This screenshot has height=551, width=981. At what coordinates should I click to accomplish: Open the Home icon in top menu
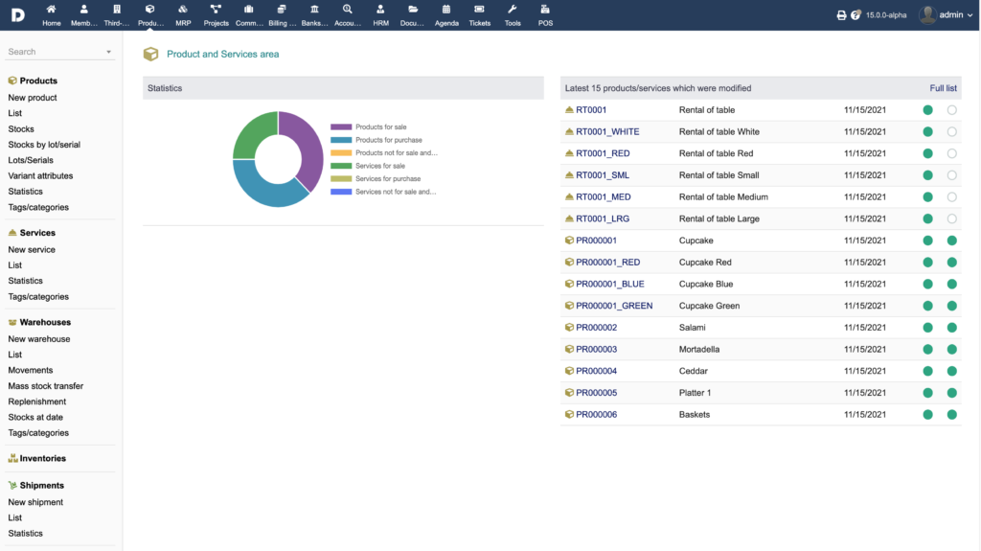click(52, 10)
